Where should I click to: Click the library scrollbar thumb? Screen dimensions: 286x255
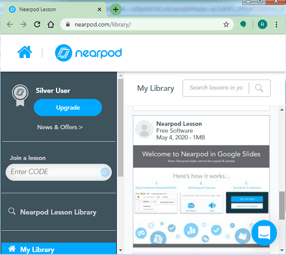pos(282,205)
